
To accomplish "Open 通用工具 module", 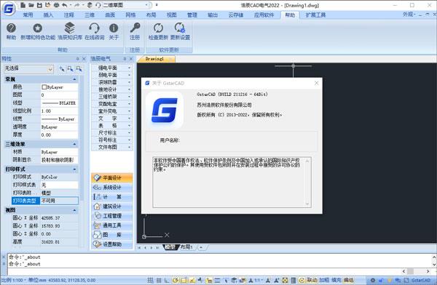I will [112, 225].
